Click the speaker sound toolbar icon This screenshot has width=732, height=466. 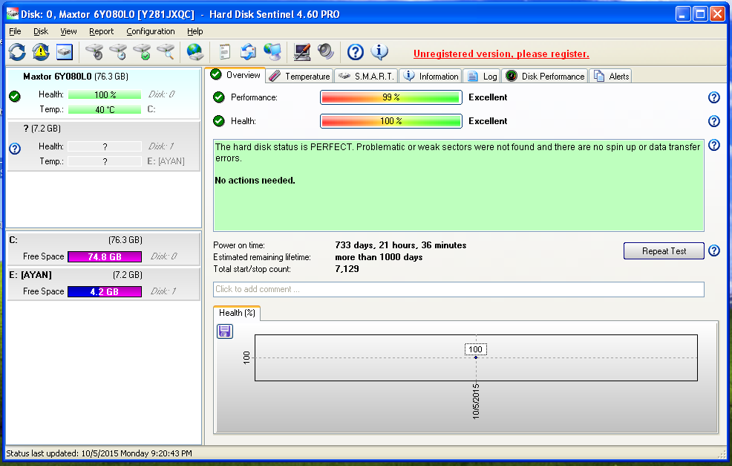point(325,52)
